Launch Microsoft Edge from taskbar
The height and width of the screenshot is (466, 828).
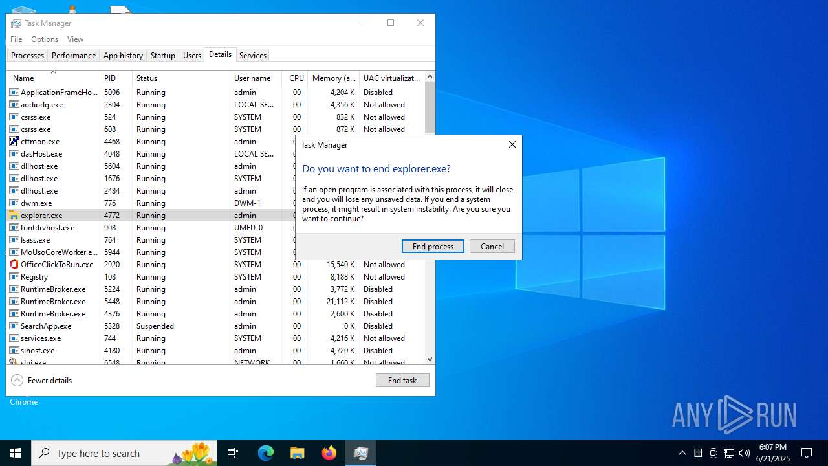266,453
